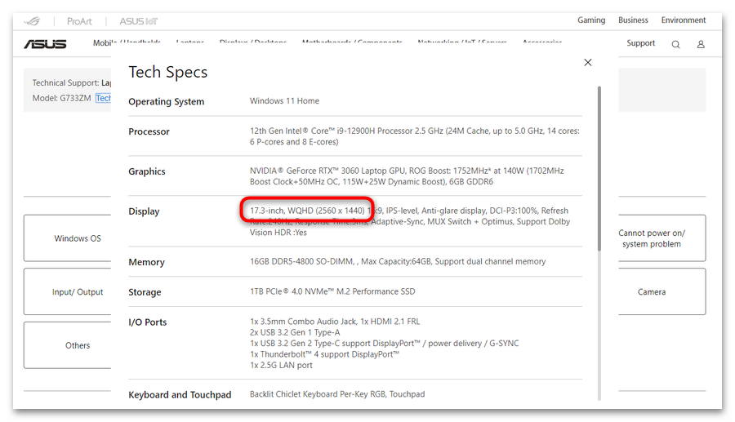The width and height of the screenshot is (735, 422).
Task: Click the Operating System label
Action: click(x=167, y=102)
